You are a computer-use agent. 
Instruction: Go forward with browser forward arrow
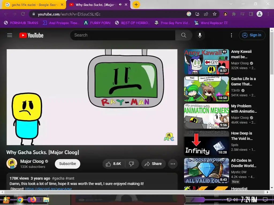[x=14, y=14]
